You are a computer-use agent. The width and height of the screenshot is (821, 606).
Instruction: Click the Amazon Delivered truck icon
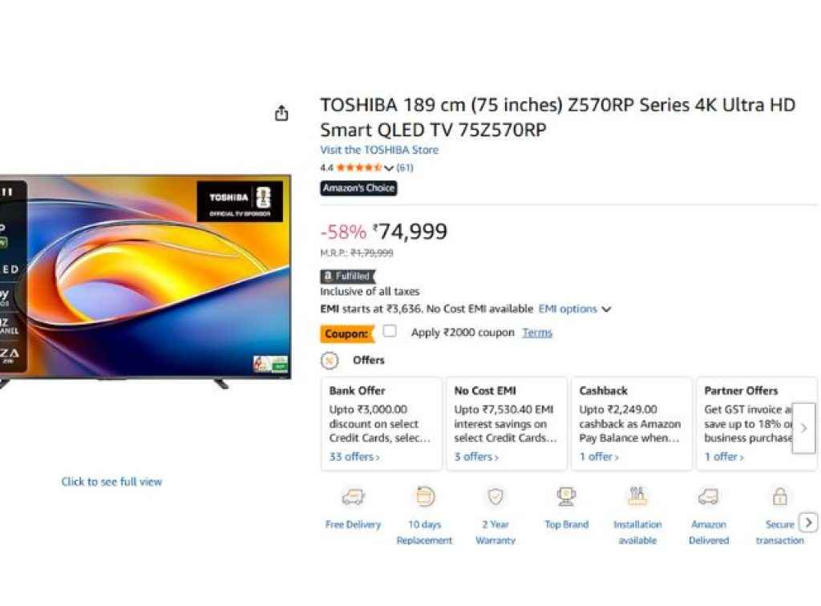708,499
